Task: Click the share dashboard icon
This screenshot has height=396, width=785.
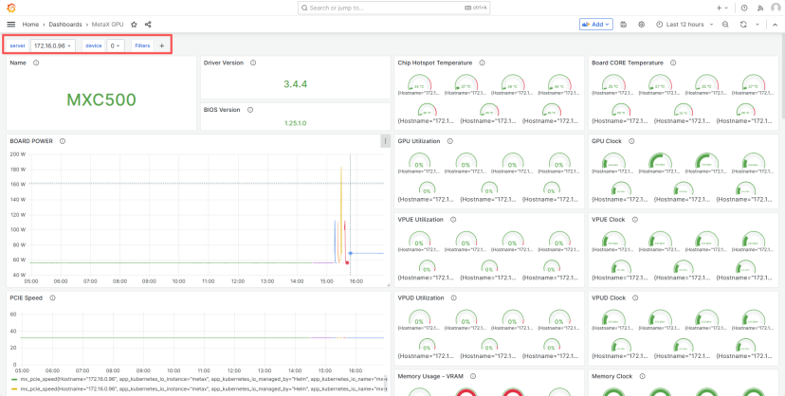Action: (148, 24)
